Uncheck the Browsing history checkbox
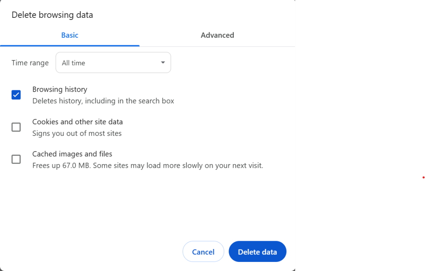This screenshot has height=271, width=425. click(16, 95)
